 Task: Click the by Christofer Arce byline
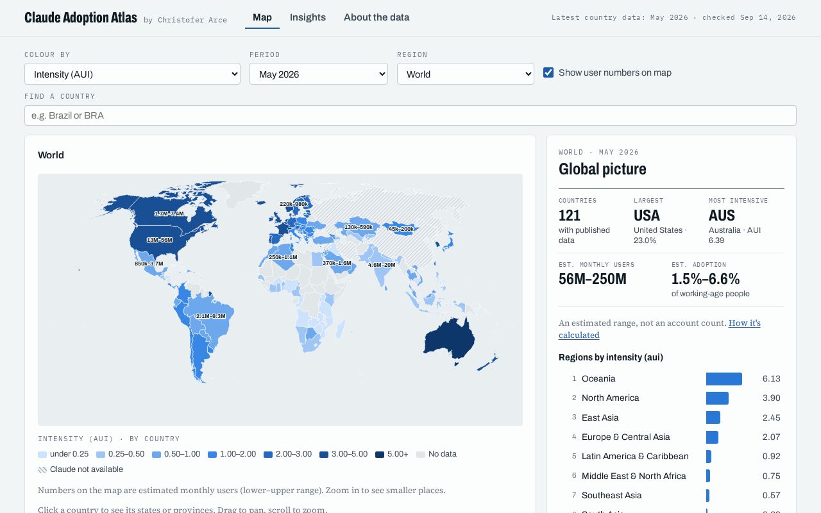(185, 20)
